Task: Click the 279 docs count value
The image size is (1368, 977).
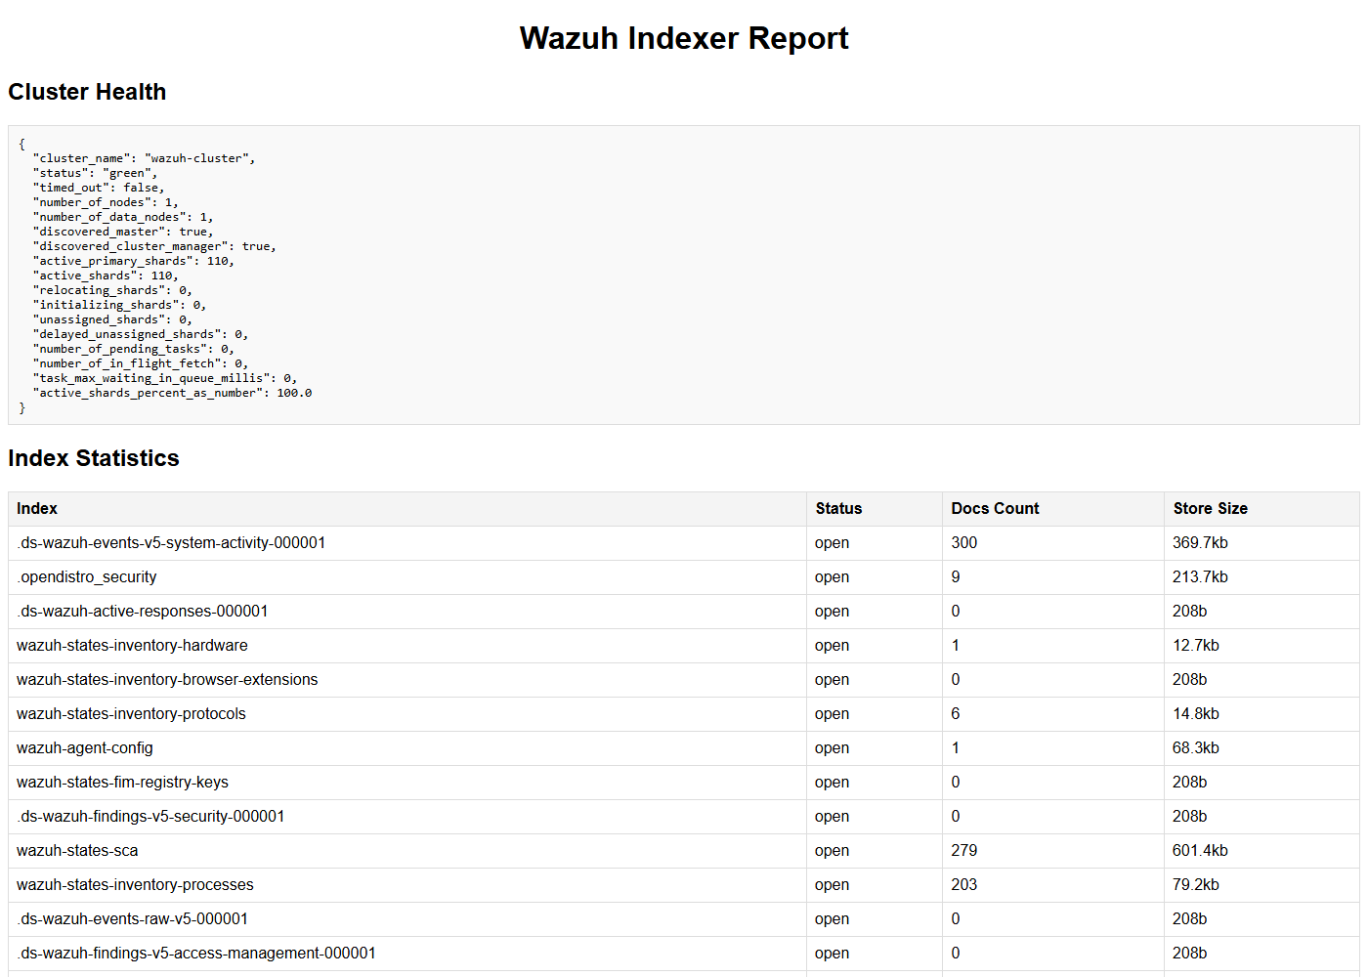Action: click(x=964, y=851)
